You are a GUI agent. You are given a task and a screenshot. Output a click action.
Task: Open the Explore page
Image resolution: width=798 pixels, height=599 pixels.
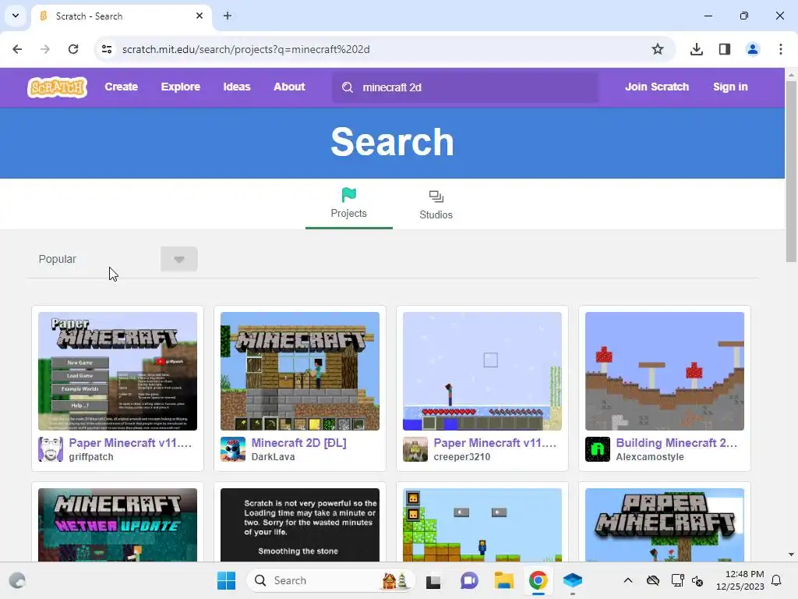pos(181,87)
